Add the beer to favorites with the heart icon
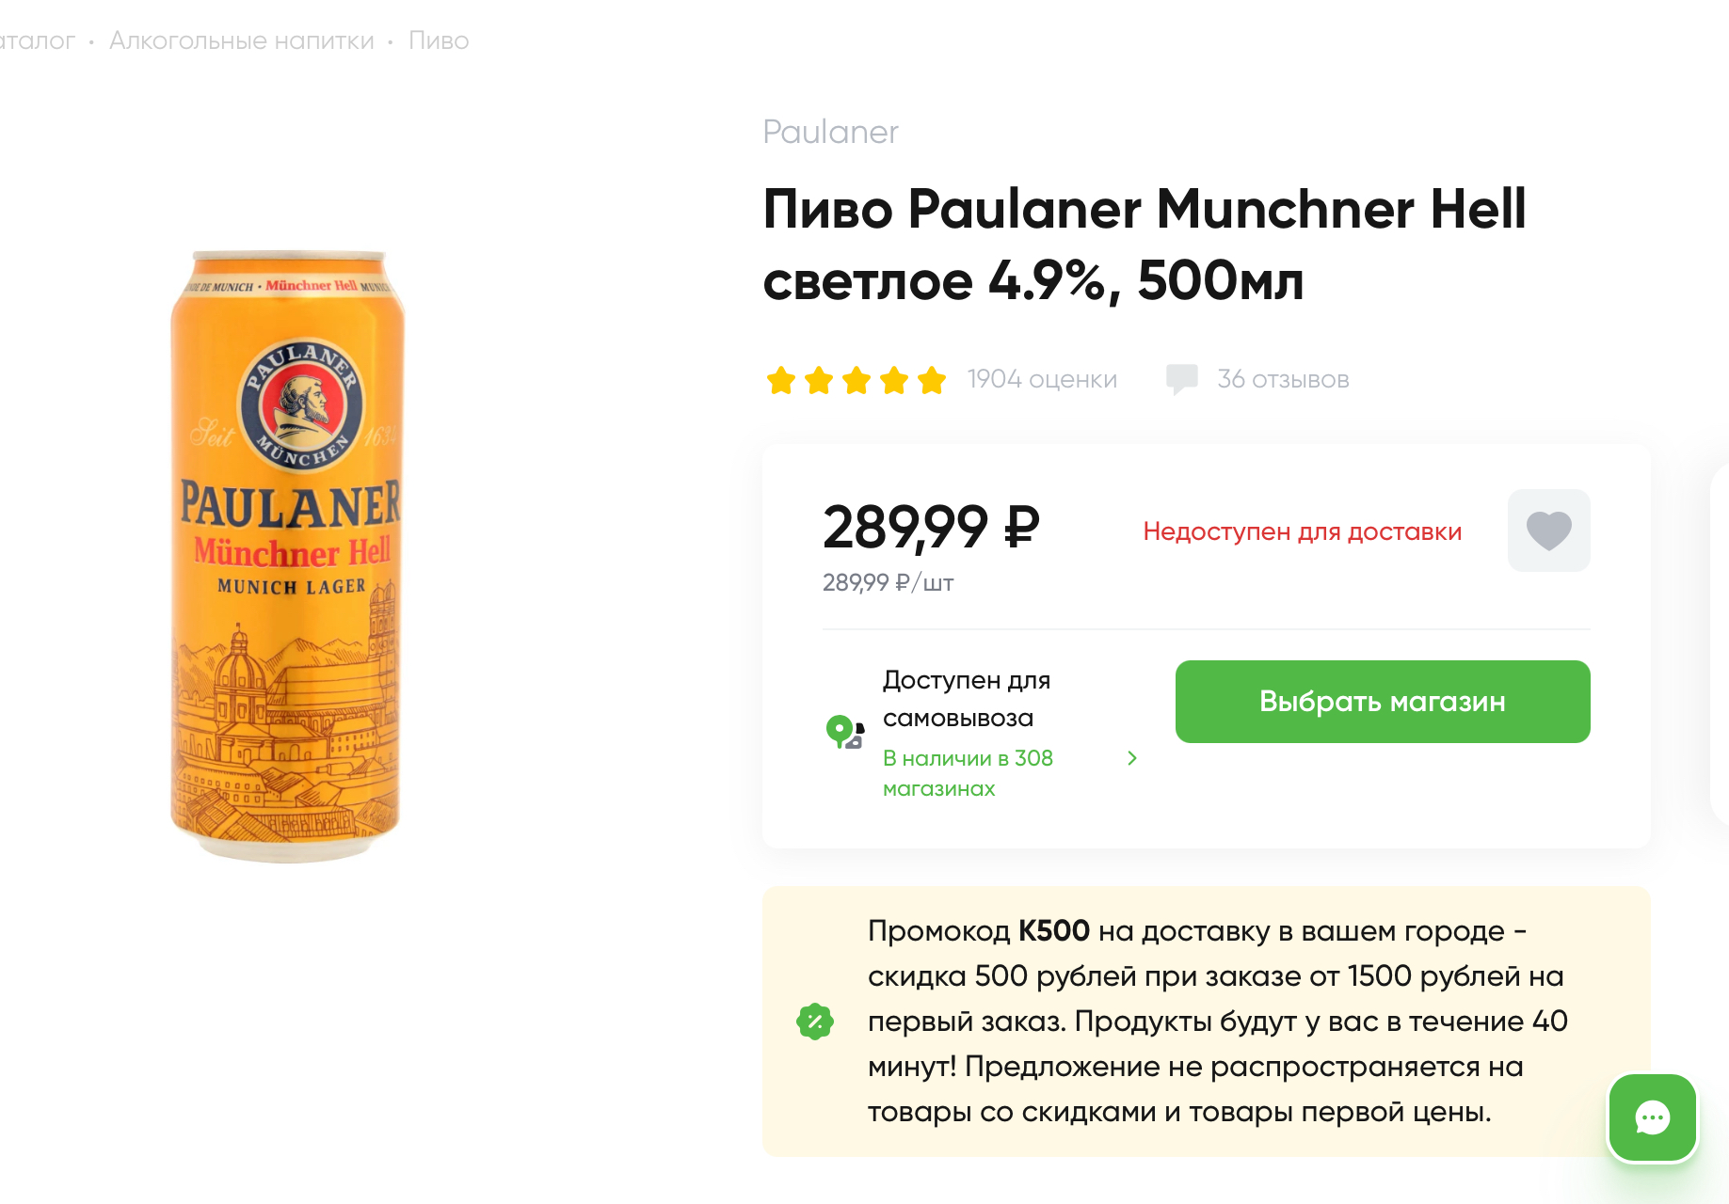The height and width of the screenshot is (1204, 1729). pyautogui.click(x=1548, y=531)
